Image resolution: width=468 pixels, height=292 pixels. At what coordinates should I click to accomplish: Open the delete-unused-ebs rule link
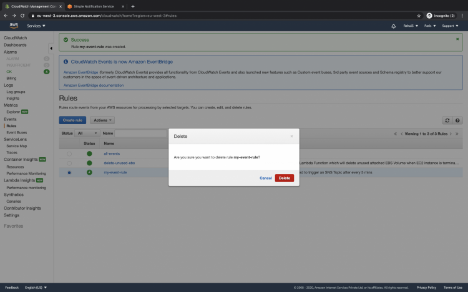pos(119,163)
